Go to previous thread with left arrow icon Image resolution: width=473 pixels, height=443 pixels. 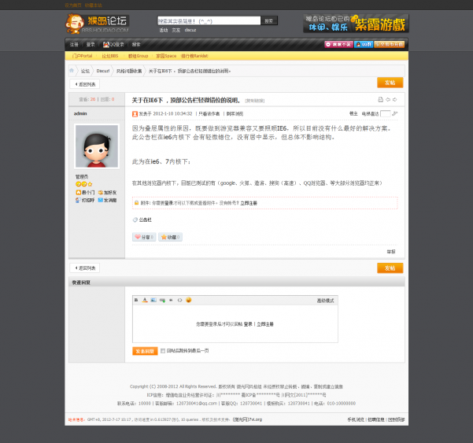pyautogui.click(x=388, y=99)
